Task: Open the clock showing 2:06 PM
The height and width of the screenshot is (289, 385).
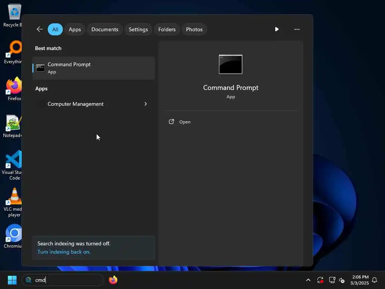Action: coord(359,280)
